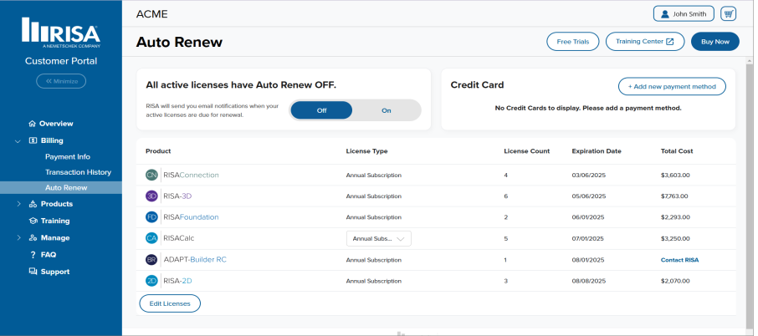Viewport: 758px width, 336px height.
Task: Click the Billing dollar icon
Action: point(33,140)
